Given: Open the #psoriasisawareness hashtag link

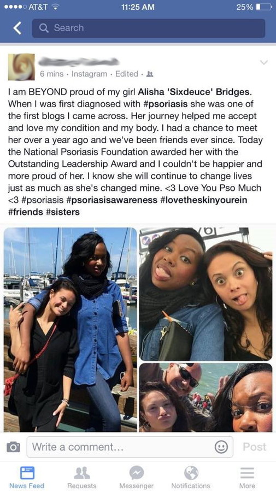Looking at the screenshot, I should coord(112,200).
